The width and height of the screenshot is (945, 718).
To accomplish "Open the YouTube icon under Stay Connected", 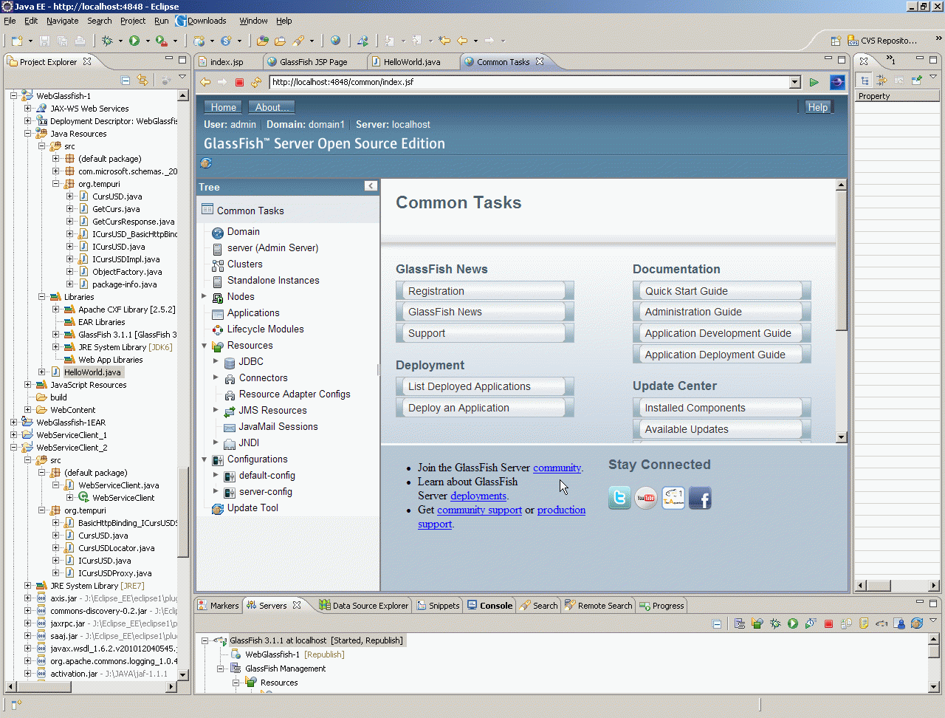I will (646, 499).
